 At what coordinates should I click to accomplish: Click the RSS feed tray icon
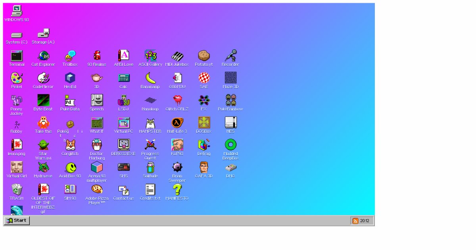click(355, 221)
